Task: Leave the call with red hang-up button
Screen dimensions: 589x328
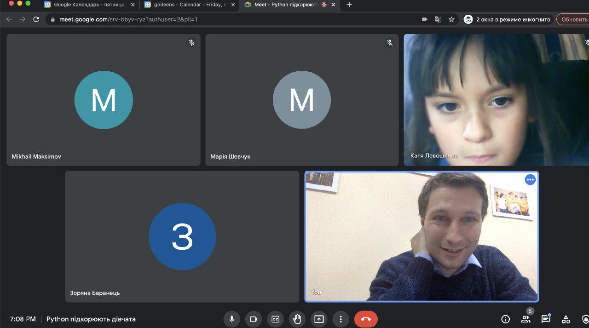Action: (x=366, y=319)
